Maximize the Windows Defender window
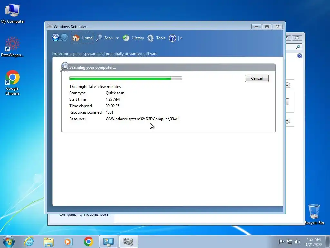 pyautogui.click(x=267, y=27)
